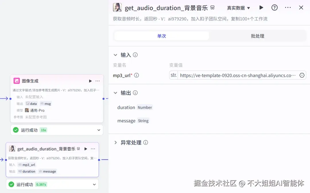Open the 图像生成 node's more options (...) icon
Screen dimensions: 310x193
pos(97,81)
